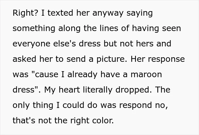Click the word "something" in second line

(34, 28)
